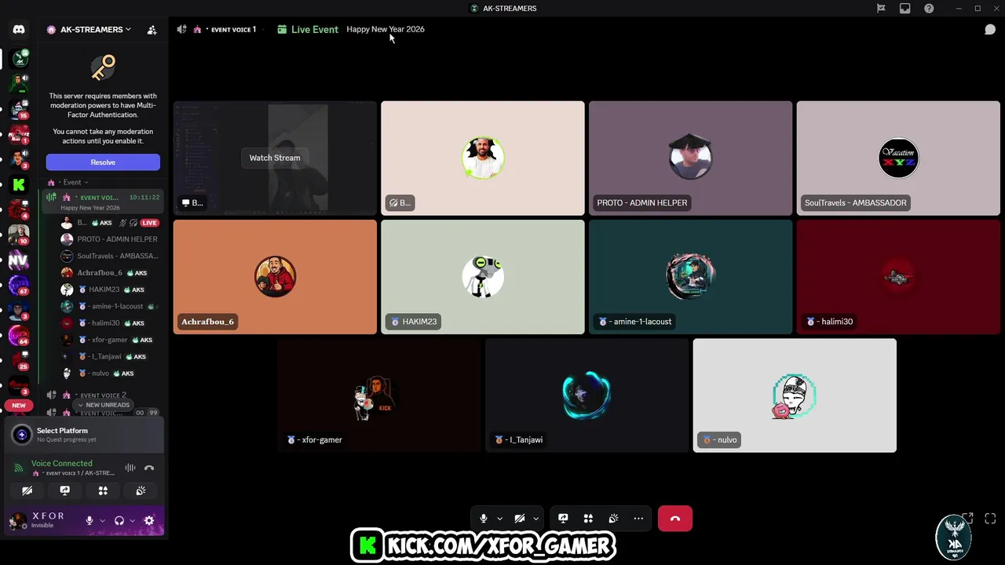Share screen from the voice panel
Screen dimensions: 1005x565
(65, 490)
